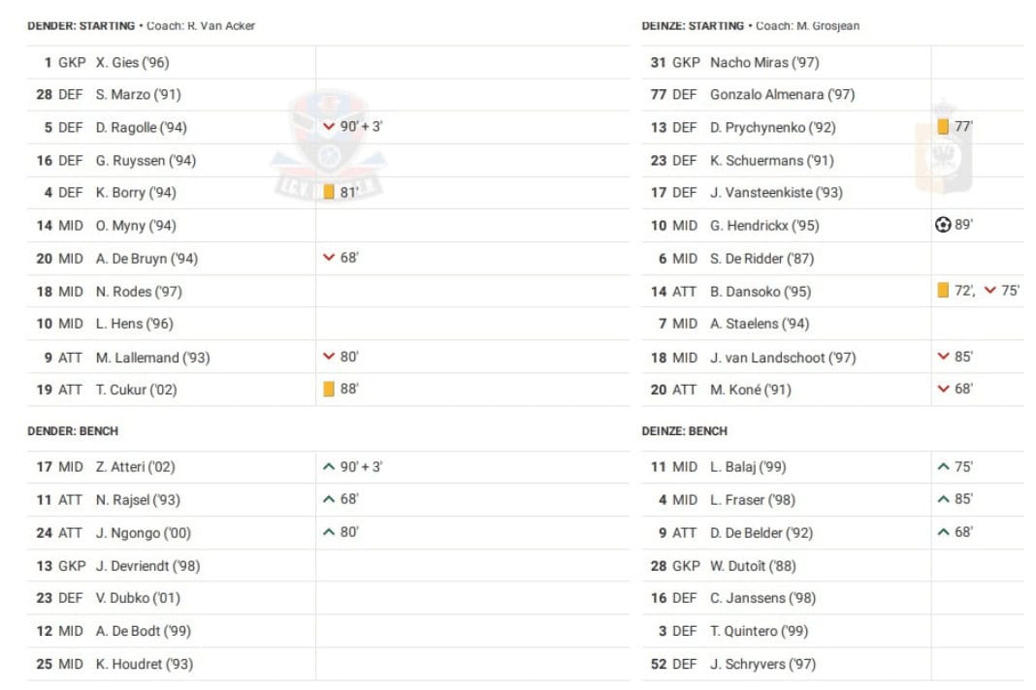This screenshot has height=690, width=1036.
Task: Click B. Dansoko's yellow card icon
Action: [943, 291]
